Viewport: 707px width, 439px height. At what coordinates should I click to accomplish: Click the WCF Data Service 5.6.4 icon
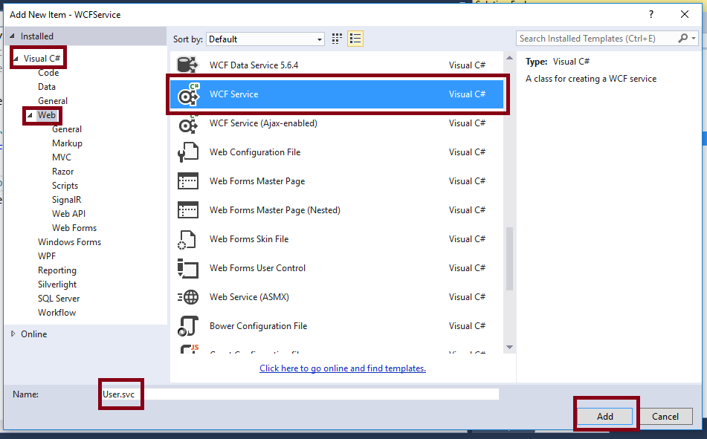pyautogui.click(x=187, y=65)
